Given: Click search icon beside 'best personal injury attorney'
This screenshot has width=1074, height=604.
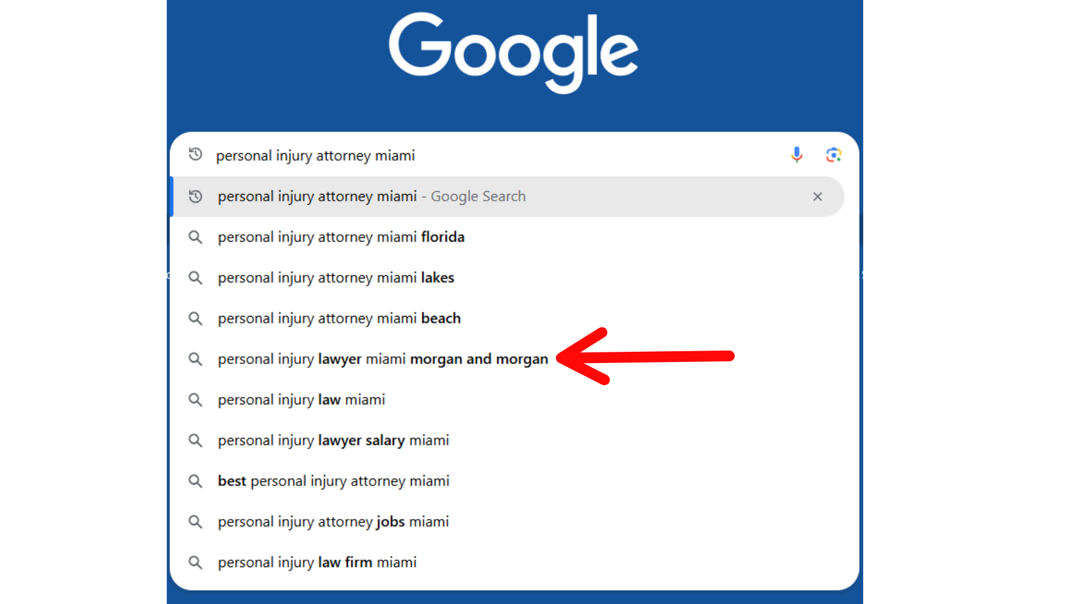Looking at the screenshot, I should pos(195,481).
